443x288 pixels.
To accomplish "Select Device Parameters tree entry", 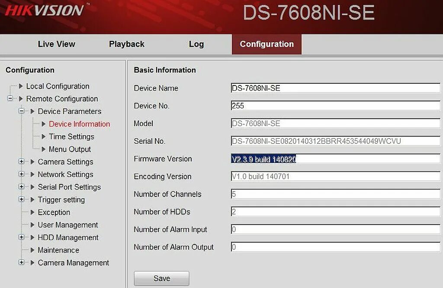I will click(70, 111).
